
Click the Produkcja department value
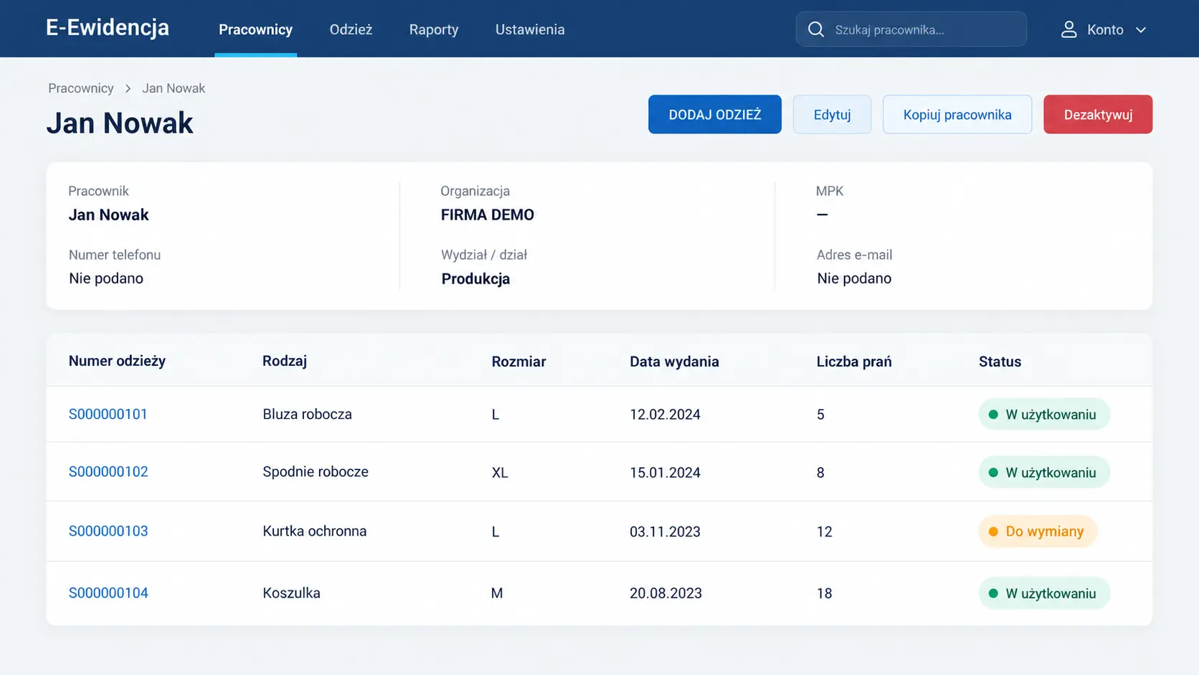pyautogui.click(x=475, y=278)
